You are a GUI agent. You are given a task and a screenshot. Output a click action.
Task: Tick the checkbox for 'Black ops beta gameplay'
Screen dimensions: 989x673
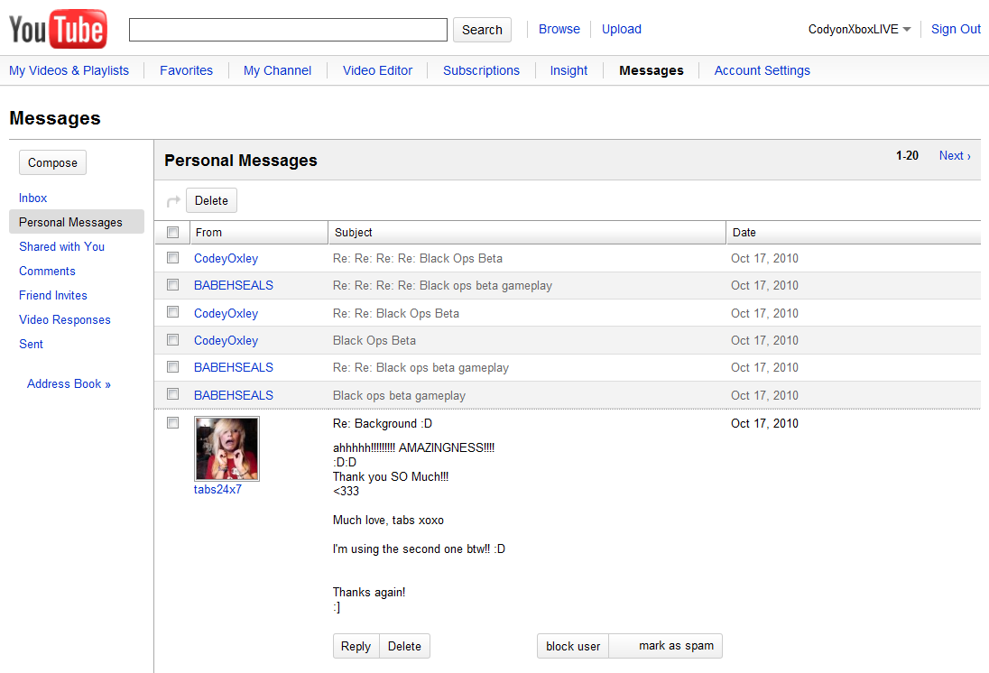pos(172,395)
